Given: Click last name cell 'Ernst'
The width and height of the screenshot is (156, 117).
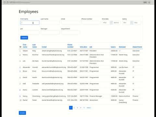Looking at the screenshot, I should point(34,71).
